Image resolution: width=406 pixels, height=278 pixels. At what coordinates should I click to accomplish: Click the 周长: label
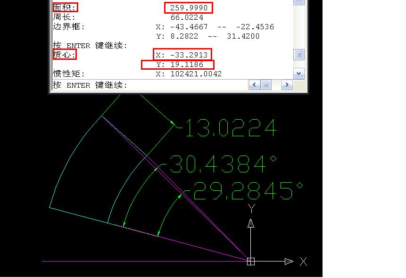64,17
